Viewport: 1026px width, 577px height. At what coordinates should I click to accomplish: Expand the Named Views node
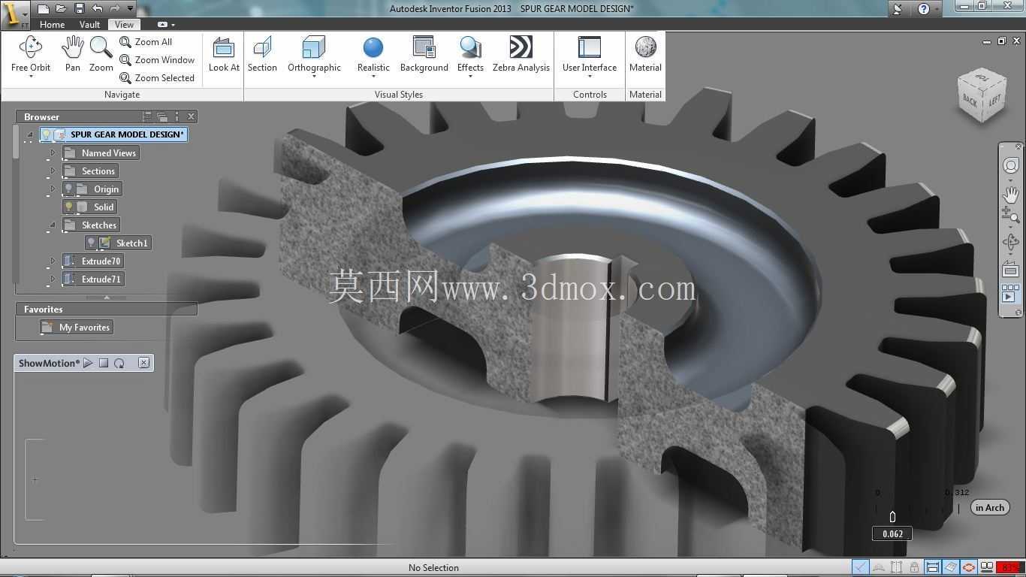(53, 153)
